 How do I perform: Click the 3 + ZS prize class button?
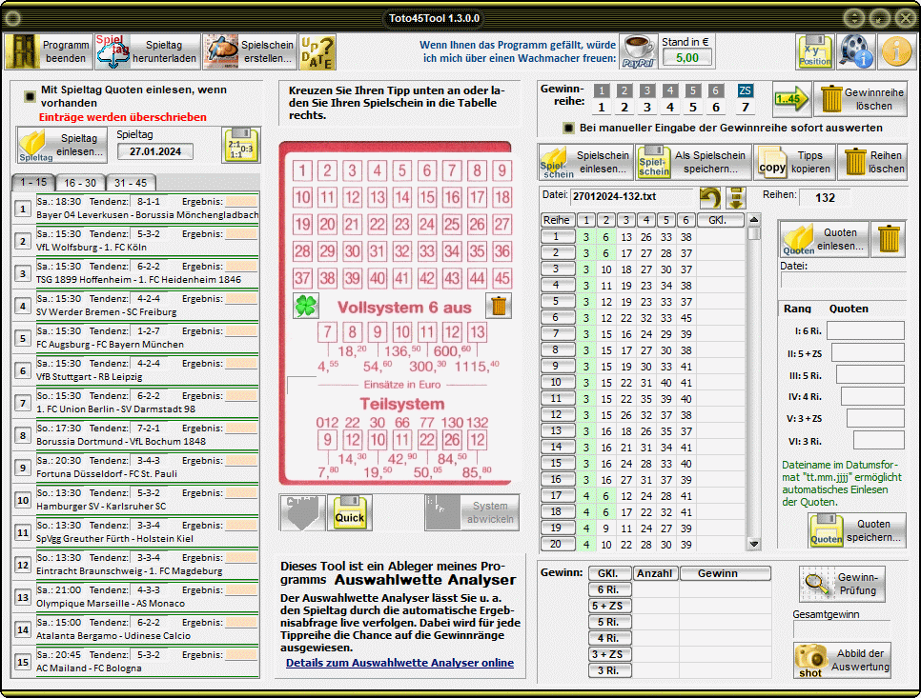[609, 654]
